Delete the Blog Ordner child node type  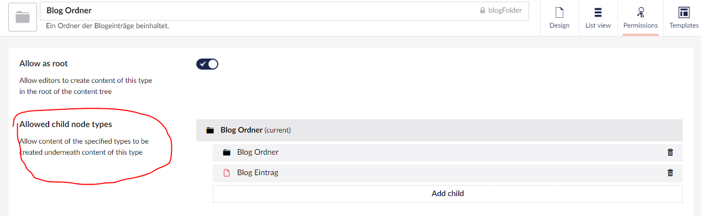670,152
